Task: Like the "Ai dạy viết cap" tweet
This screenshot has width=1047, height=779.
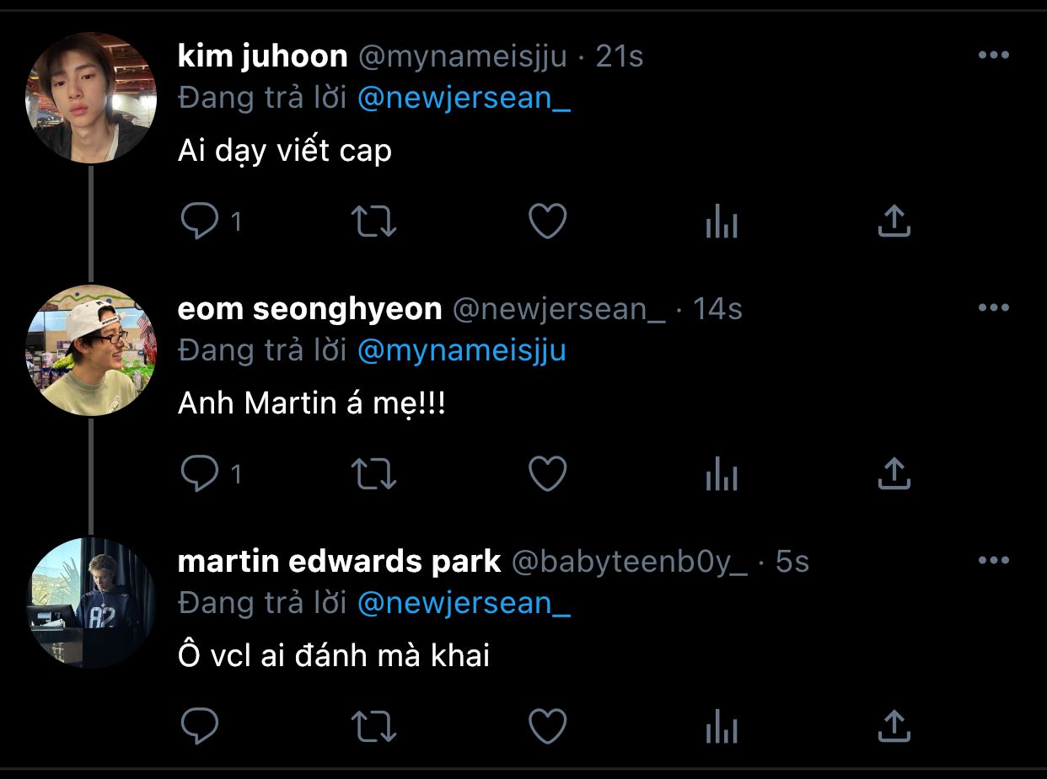Action: pyautogui.click(x=547, y=221)
